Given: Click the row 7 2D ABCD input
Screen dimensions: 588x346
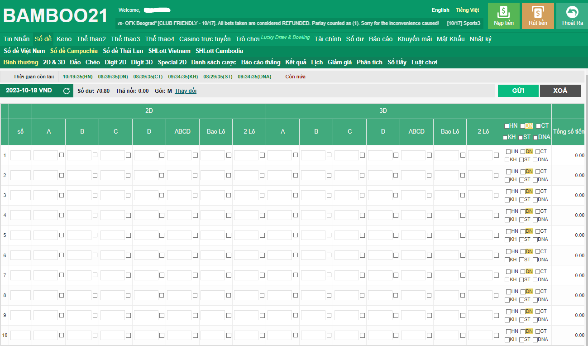Looking at the screenshot, I should (179, 275).
